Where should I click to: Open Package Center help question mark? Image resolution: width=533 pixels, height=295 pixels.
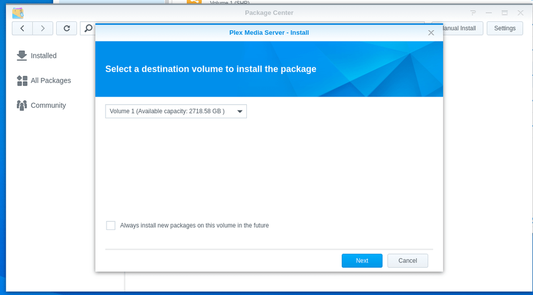click(x=473, y=13)
